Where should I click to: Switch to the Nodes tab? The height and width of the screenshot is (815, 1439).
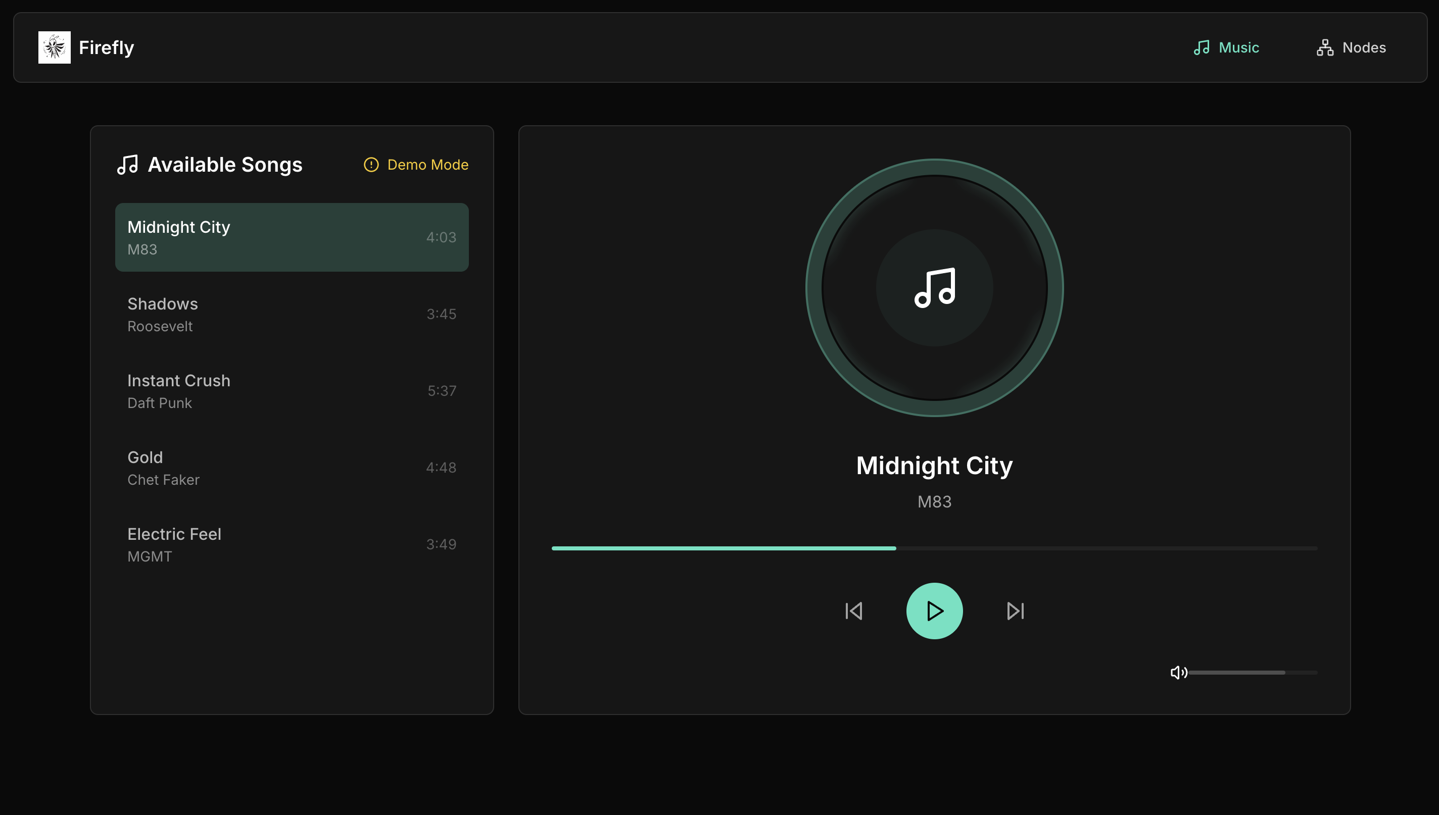1351,47
